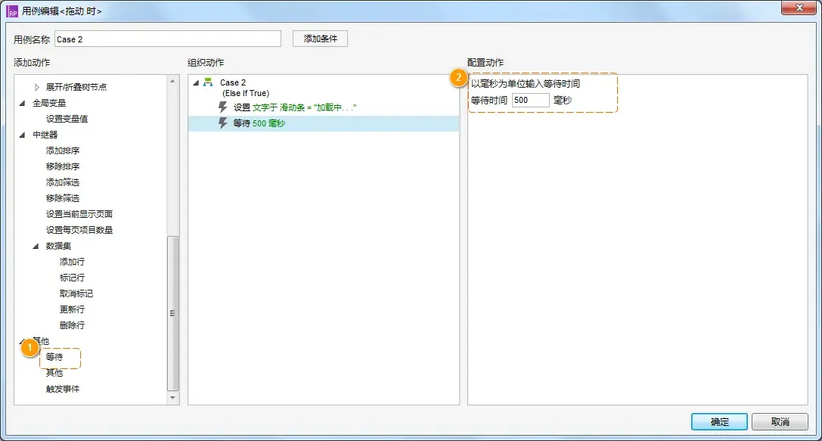
Task: Select the 等待 action in the list
Action: [54, 357]
